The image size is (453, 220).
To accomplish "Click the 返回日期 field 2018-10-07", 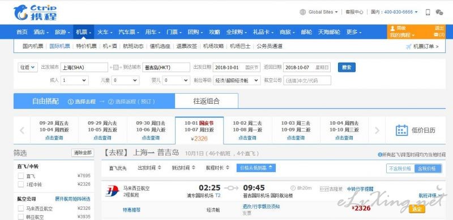I will pos(307,67).
